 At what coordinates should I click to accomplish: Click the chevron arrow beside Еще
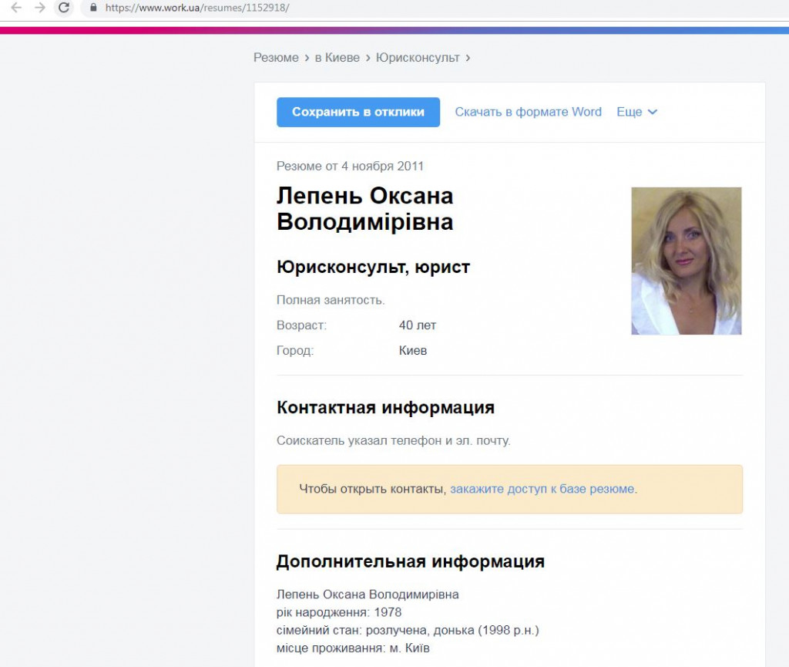tap(653, 113)
